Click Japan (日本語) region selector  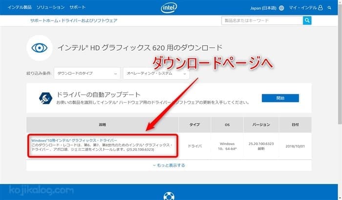click(263, 8)
